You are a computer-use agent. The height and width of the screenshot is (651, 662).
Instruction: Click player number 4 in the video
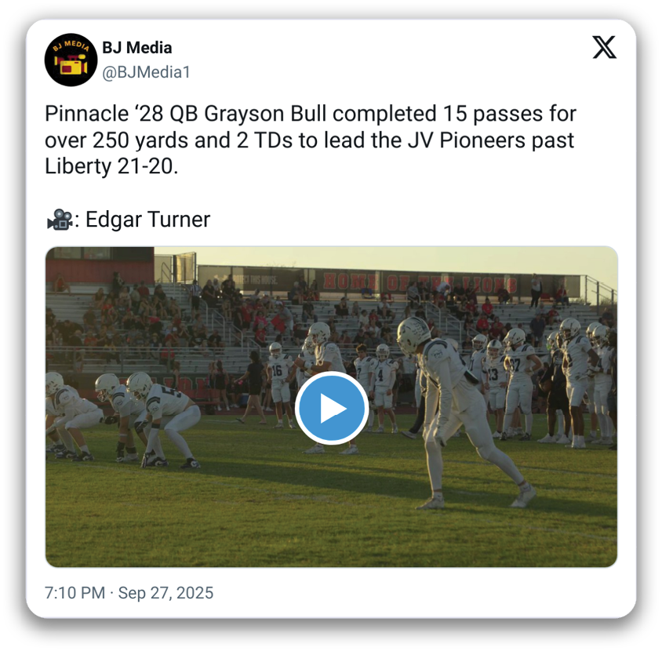coord(383,387)
